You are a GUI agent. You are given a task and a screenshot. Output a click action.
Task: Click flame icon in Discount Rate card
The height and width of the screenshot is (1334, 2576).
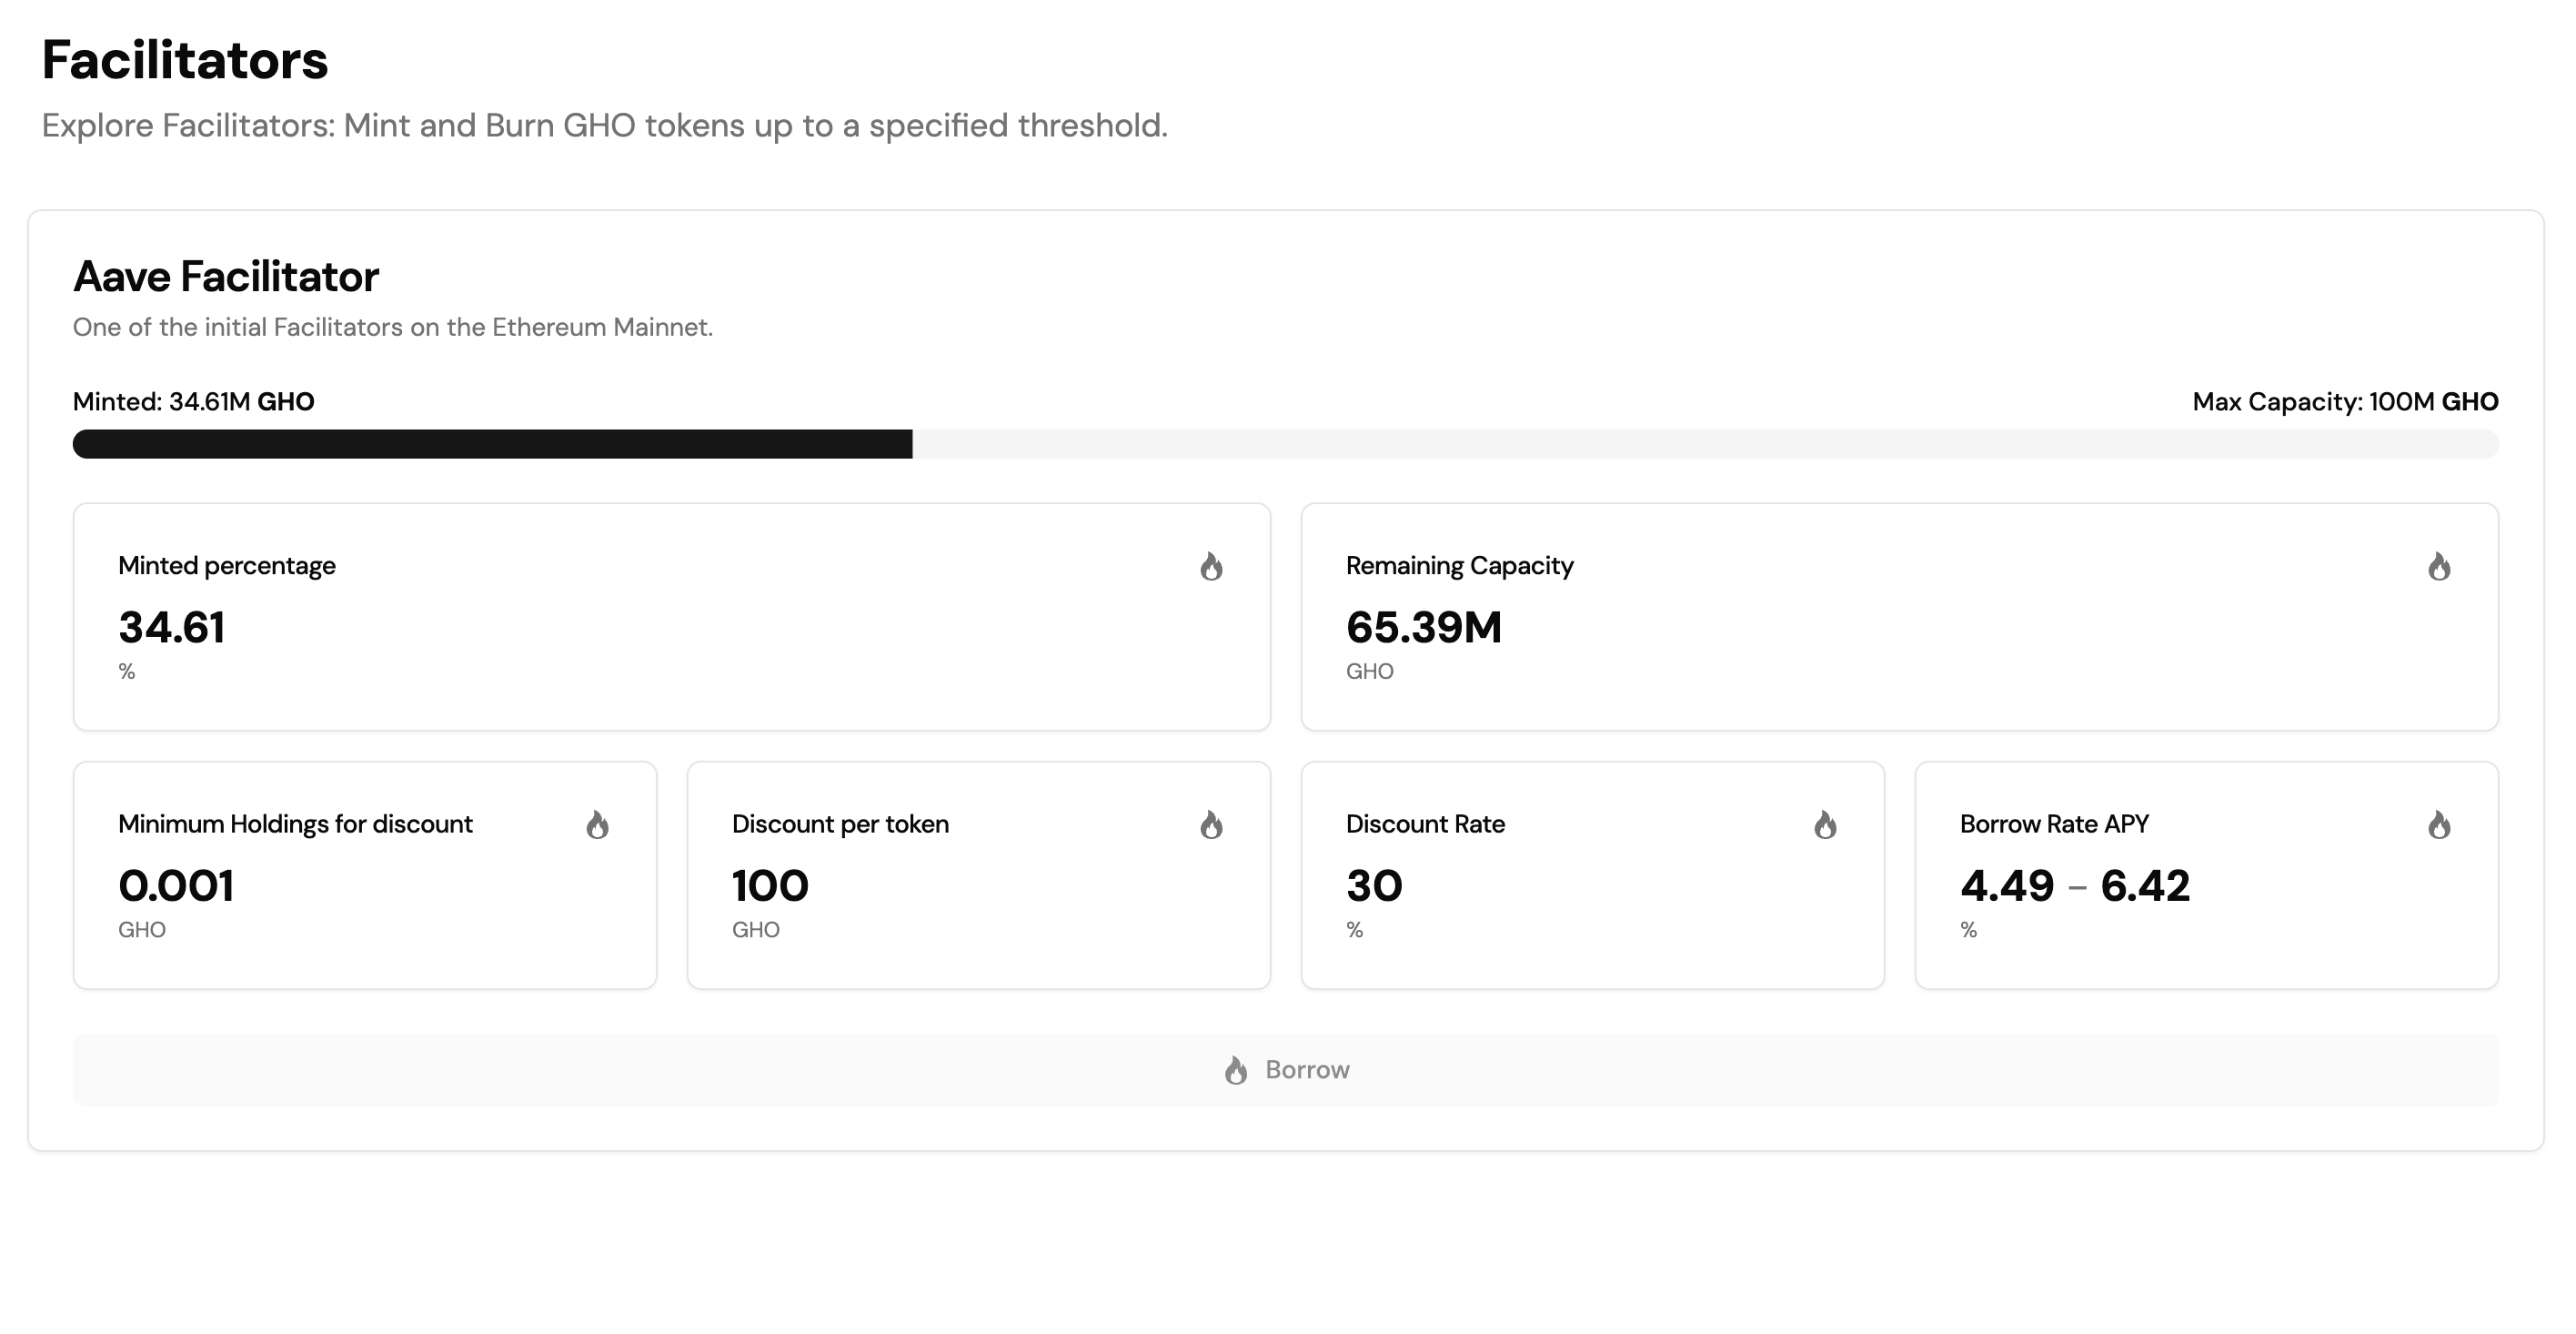pos(1825,824)
